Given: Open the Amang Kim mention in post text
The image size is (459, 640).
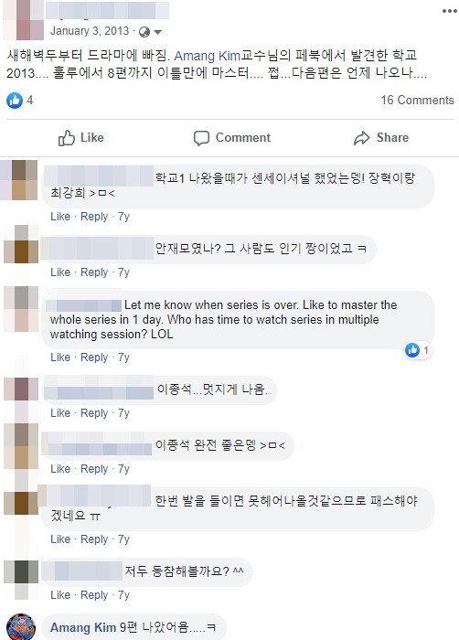Looking at the screenshot, I should tap(207, 56).
